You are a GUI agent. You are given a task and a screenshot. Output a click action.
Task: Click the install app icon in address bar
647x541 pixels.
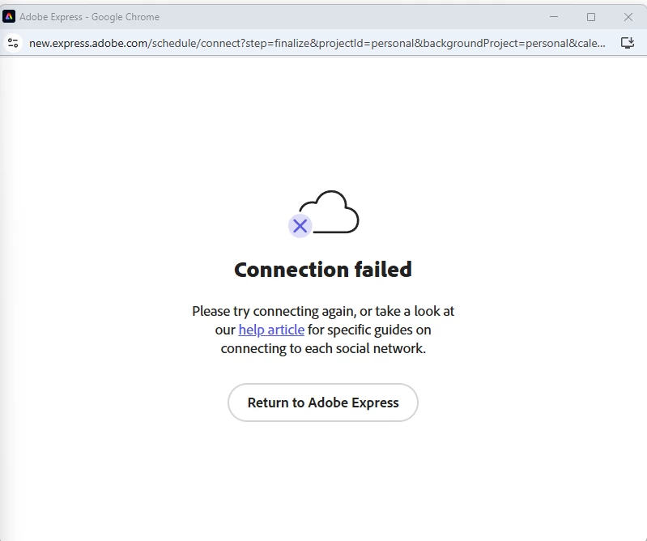coord(628,43)
